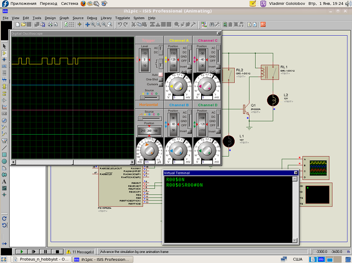
Task: Toggle the trigger Auto button
Action: coord(161,74)
